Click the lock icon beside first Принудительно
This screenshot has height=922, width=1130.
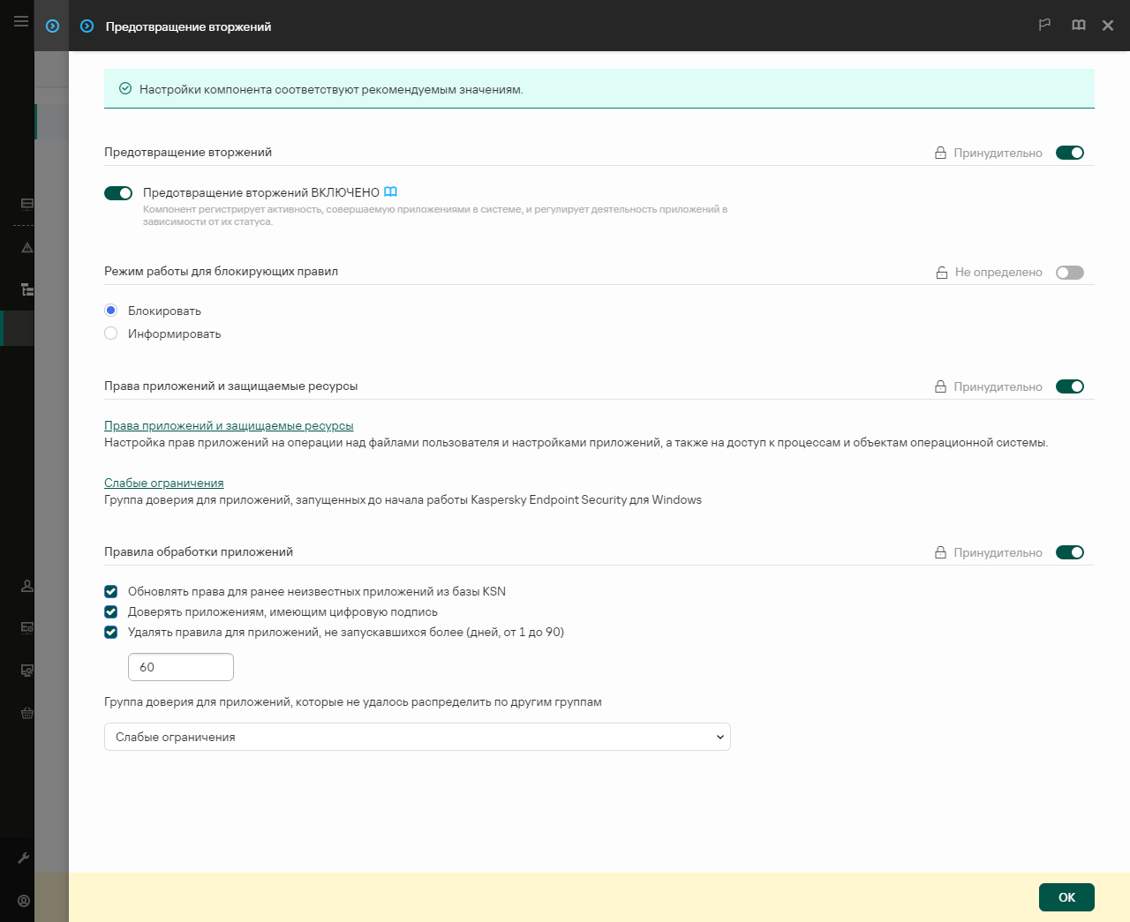point(940,153)
